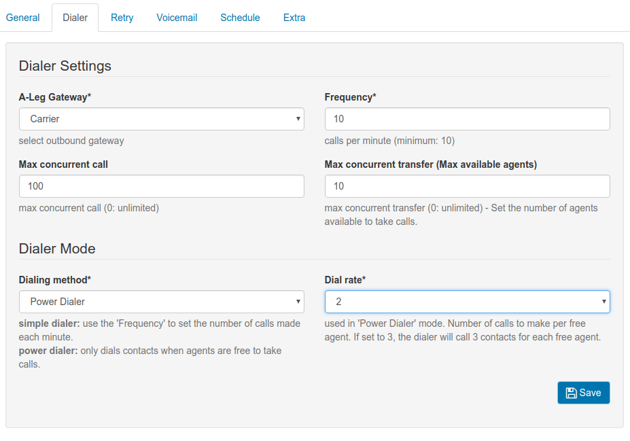Switch to the Retry tab

(x=122, y=18)
